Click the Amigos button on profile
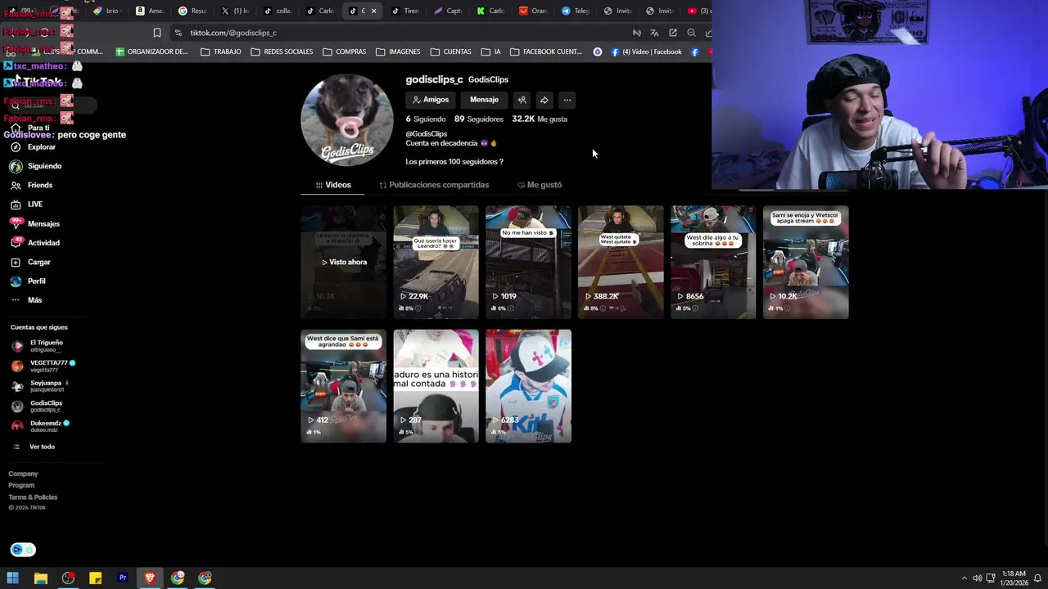 pos(431,100)
